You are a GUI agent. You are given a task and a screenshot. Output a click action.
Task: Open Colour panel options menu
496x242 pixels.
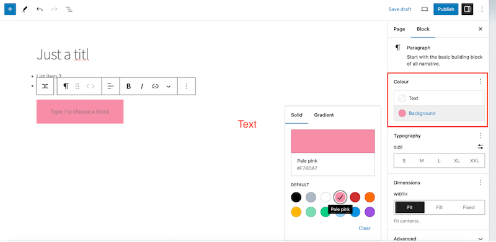pyautogui.click(x=480, y=82)
